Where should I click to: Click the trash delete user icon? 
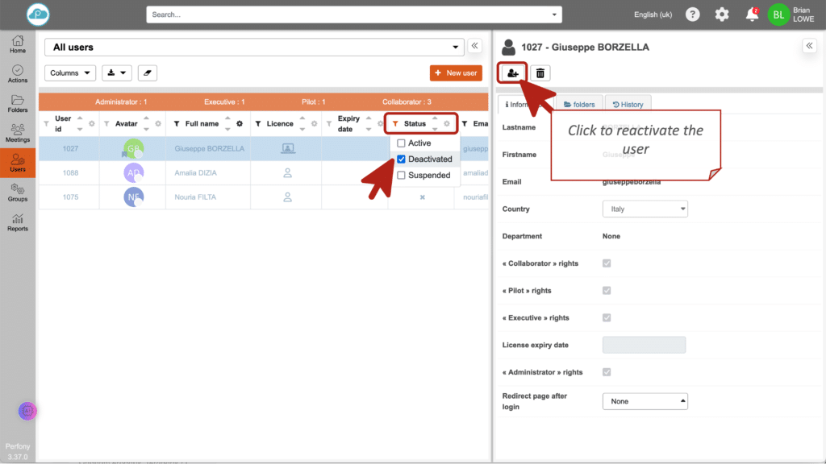tap(540, 73)
